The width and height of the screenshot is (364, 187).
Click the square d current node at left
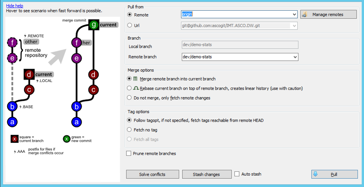click(x=29, y=74)
